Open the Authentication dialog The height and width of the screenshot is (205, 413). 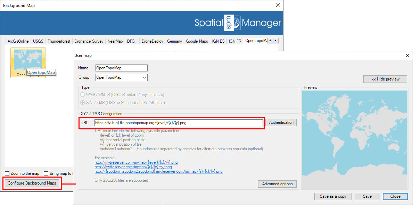[281, 123]
